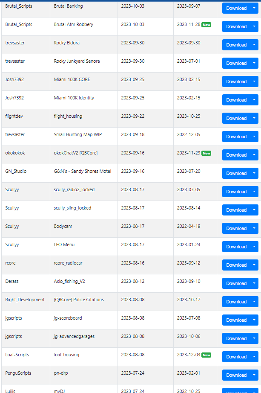Open caret next to Bodycam download
This screenshot has width=261, height=393.
(x=254, y=228)
